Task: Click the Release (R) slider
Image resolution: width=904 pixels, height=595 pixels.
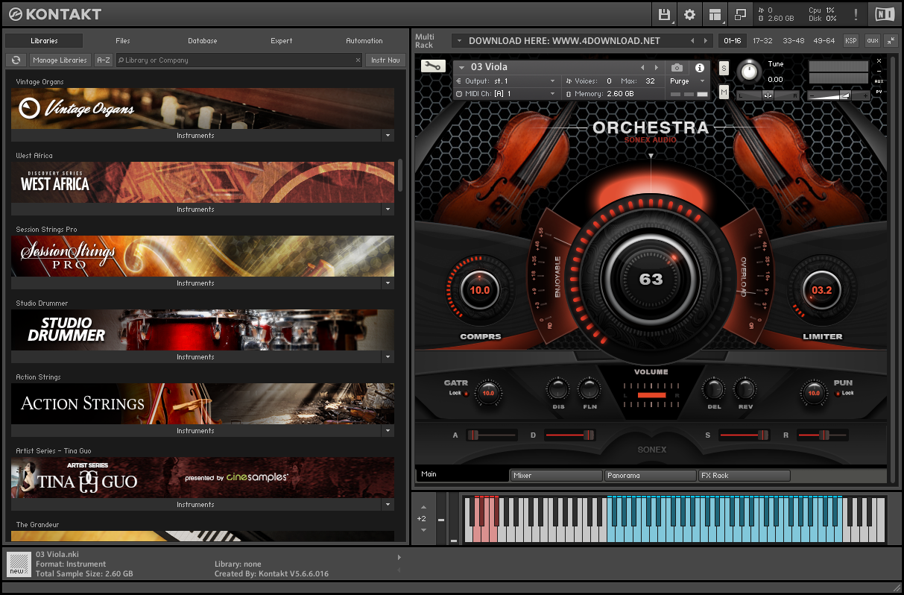Action: [823, 435]
